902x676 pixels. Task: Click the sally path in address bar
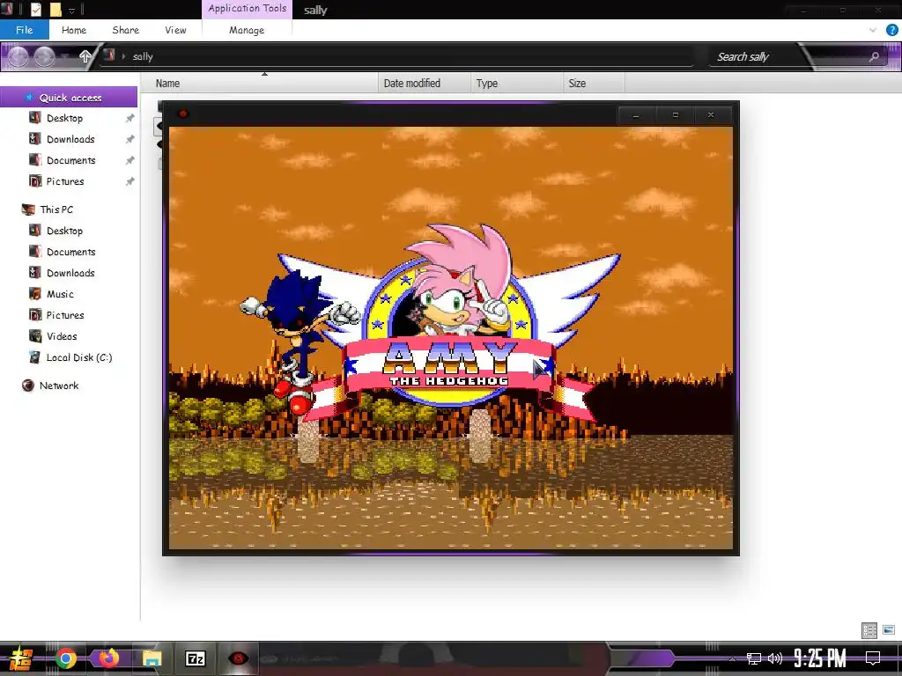[143, 56]
